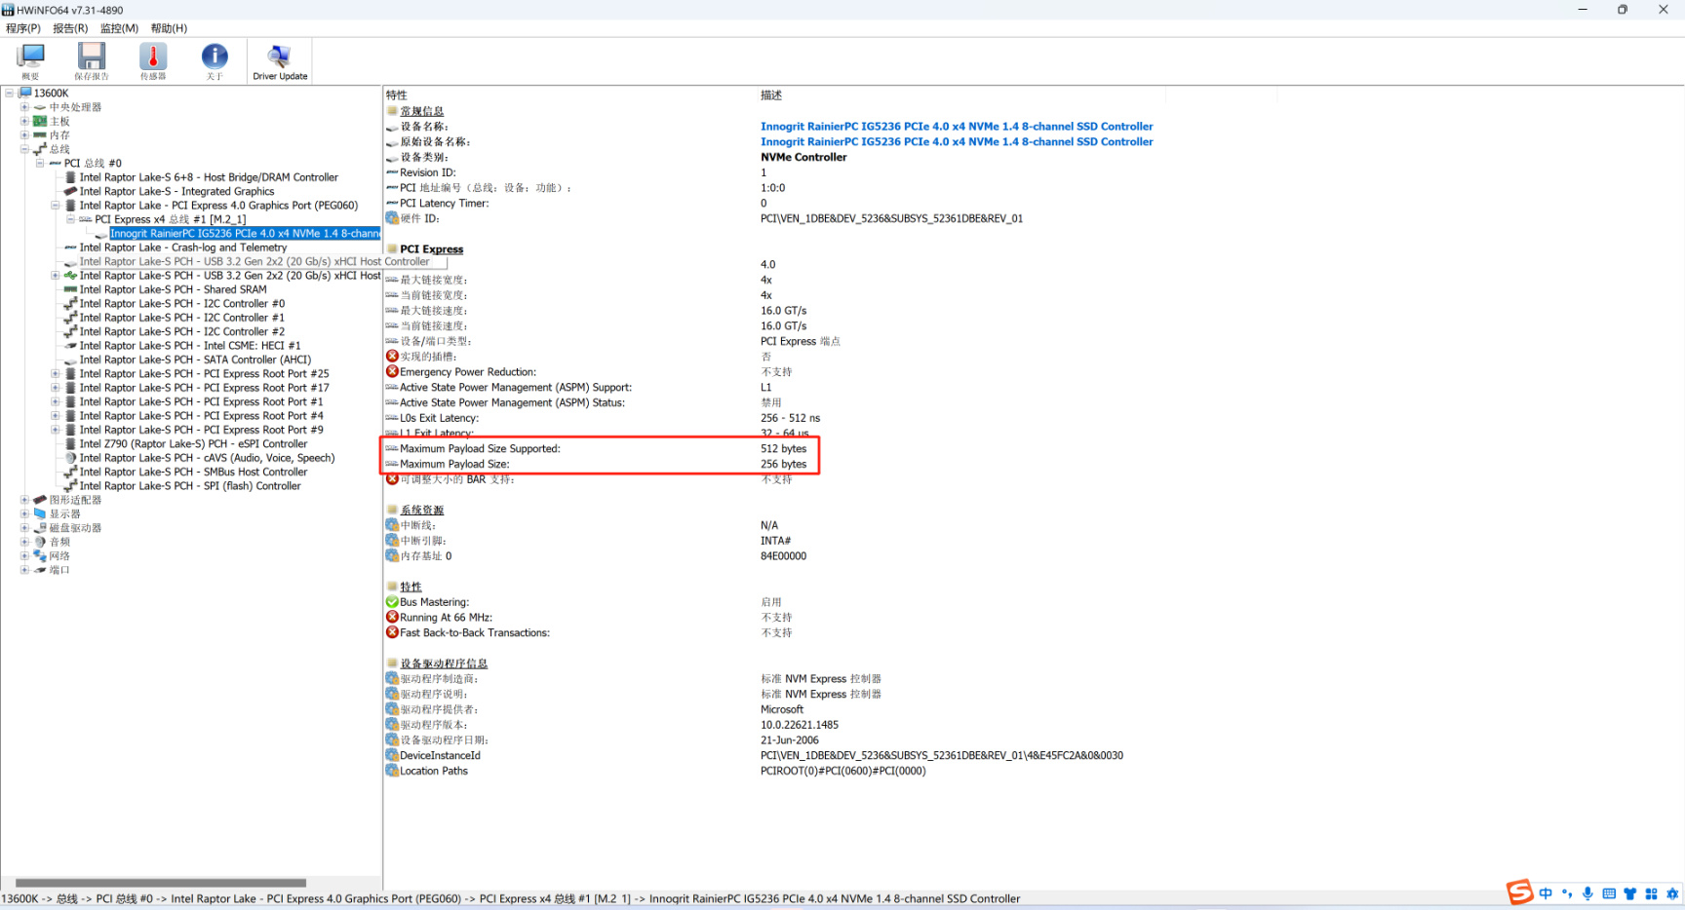Select Intel Raptor Lake-S Integrated Graphics

[x=176, y=192]
